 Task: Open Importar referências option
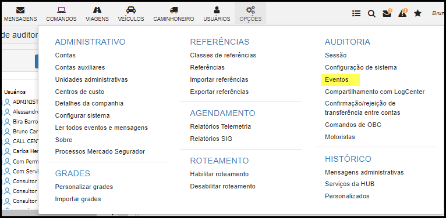[x=219, y=79]
